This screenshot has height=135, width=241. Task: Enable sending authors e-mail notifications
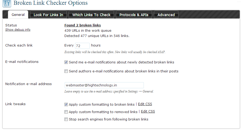pyautogui.click(x=66, y=71)
